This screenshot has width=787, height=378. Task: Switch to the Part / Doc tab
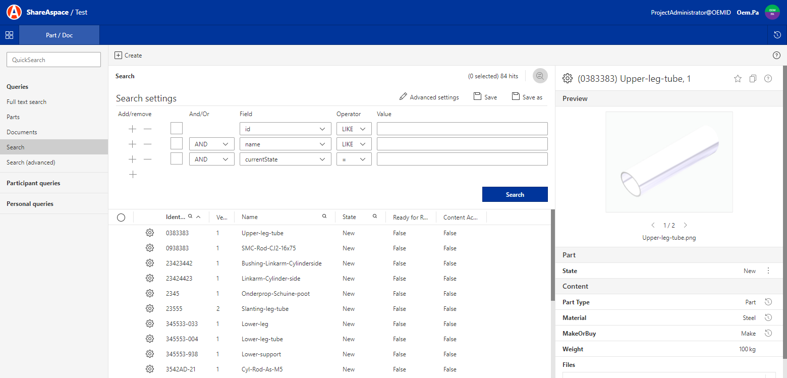coord(59,35)
